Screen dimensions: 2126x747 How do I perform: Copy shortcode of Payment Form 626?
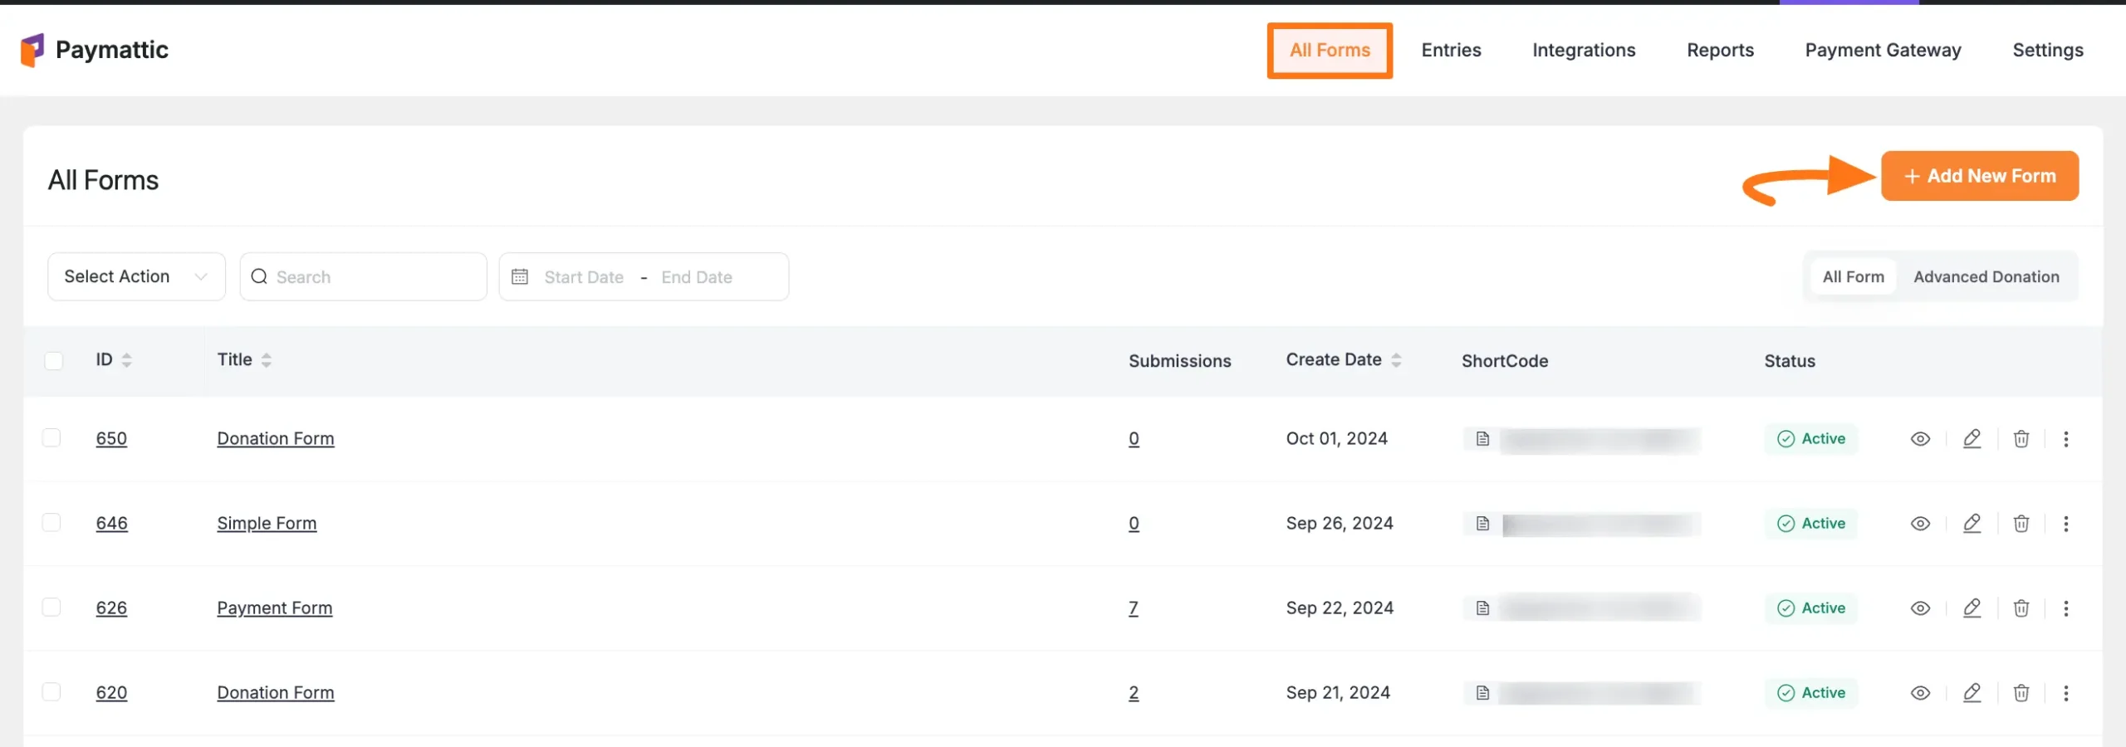click(x=1482, y=608)
